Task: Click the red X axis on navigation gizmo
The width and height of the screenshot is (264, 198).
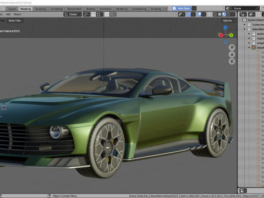Action: coord(221,35)
